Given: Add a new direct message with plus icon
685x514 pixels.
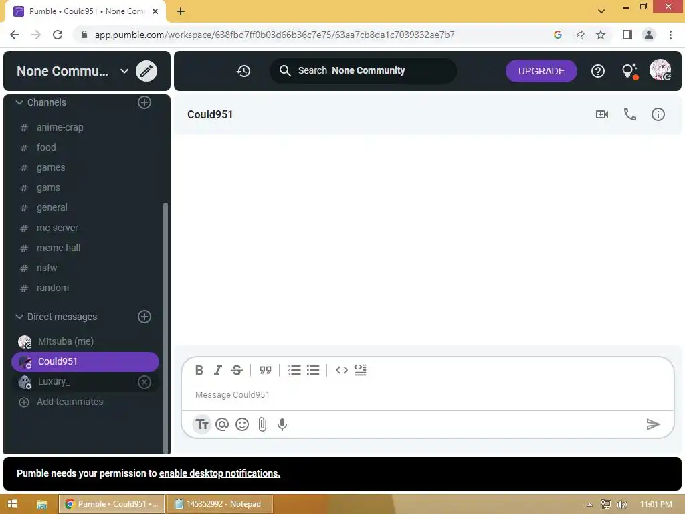Looking at the screenshot, I should point(144,317).
